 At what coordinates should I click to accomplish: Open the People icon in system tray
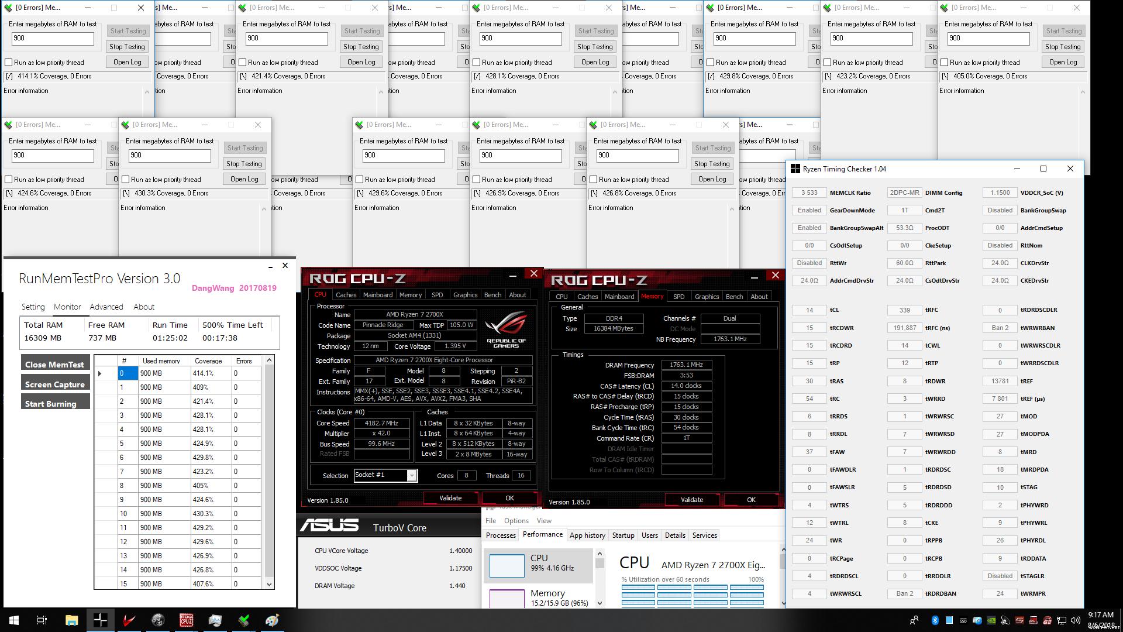coord(914,620)
